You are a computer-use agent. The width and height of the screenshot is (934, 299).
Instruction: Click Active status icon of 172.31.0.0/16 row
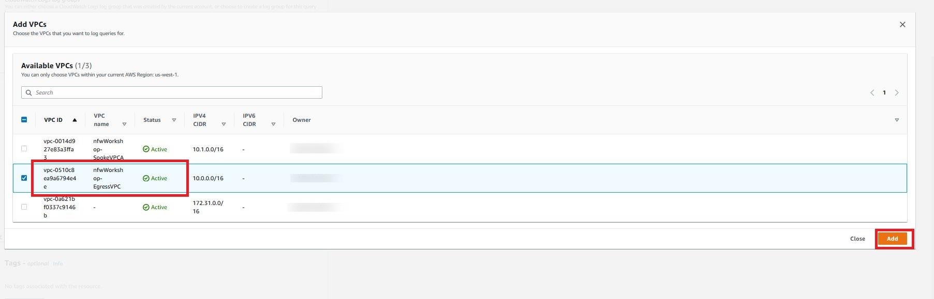(146, 207)
